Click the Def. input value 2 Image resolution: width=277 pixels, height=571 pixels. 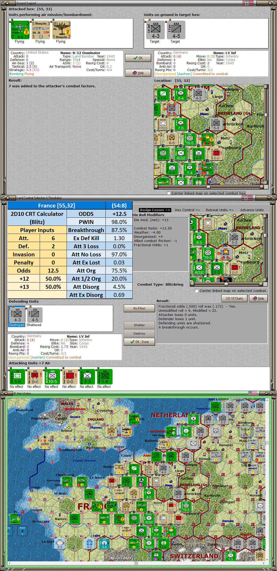coord(53,246)
